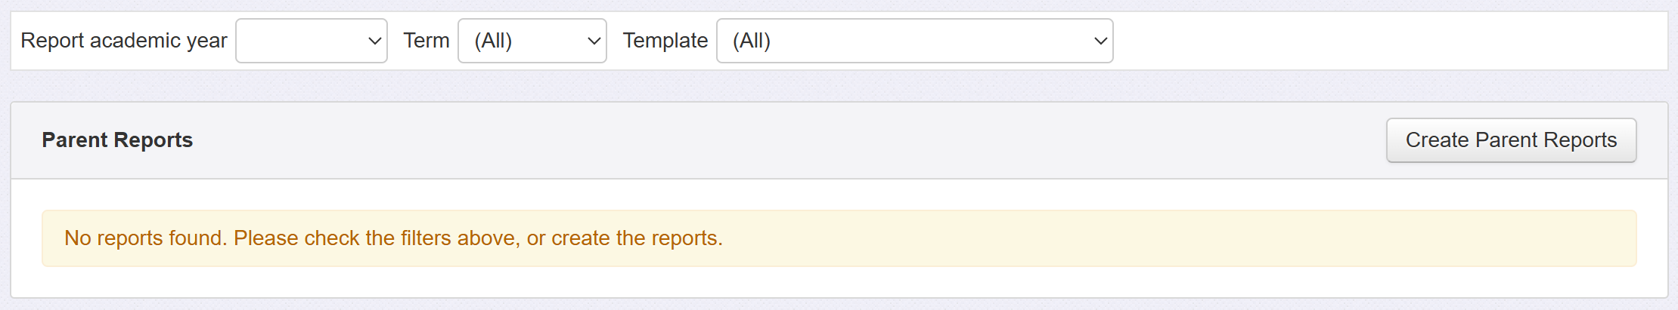
Task: Click empty space in Parent Reports header bar
Action: pyautogui.click(x=756, y=140)
